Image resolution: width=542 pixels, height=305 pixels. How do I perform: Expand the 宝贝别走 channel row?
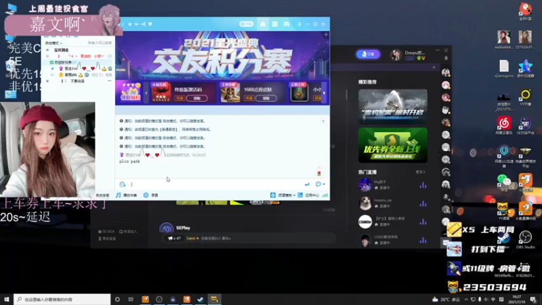(x=47, y=50)
